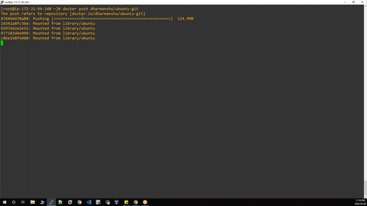Open the taskbar clock and date

click(x=361, y=202)
